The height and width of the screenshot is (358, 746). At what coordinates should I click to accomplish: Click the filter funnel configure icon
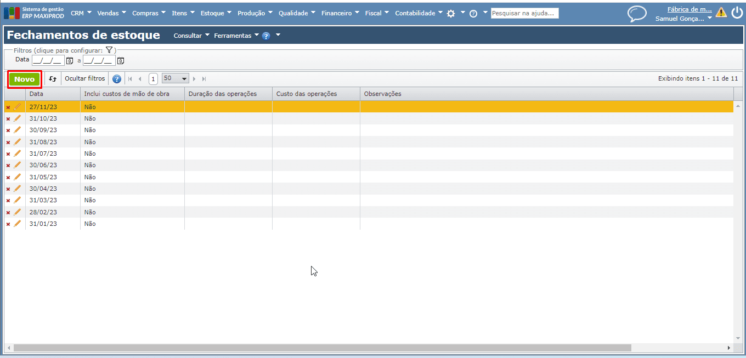click(109, 50)
